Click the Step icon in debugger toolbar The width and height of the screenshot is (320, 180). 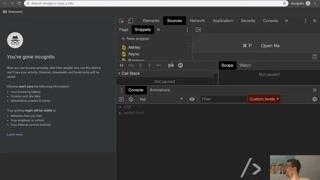[158, 65]
